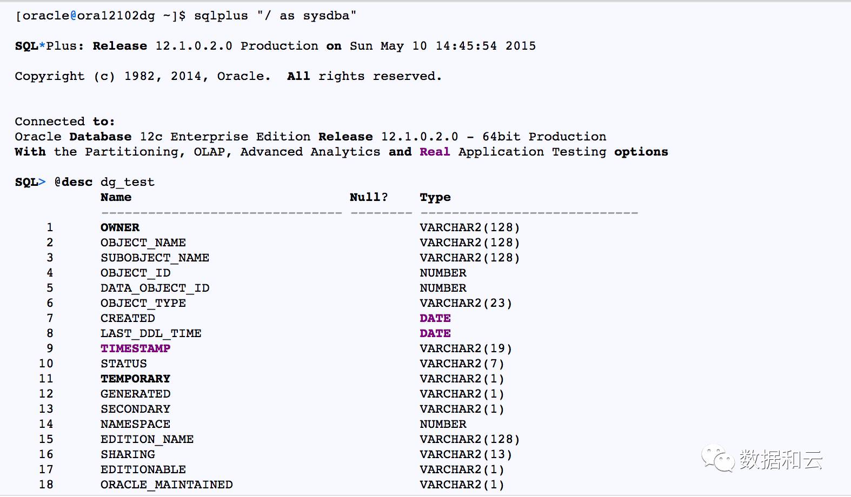Image resolution: width=851 pixels, height=497 pixels.
Task: Click the "SQL>" prompt
Action: [x=30, y=182]
